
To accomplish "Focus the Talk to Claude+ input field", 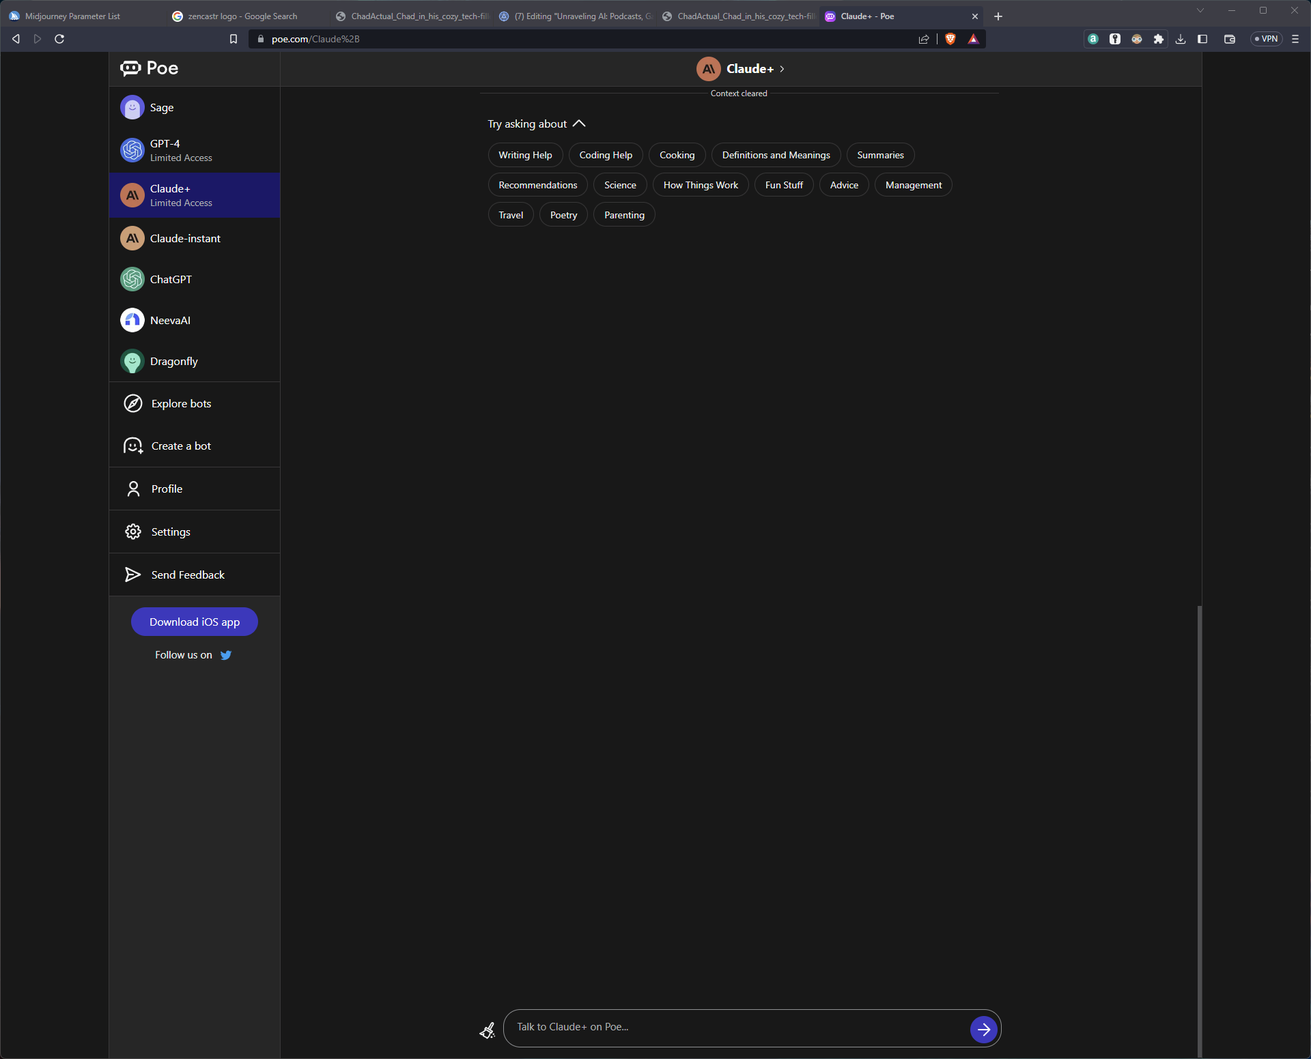I will coord(734,1027).
